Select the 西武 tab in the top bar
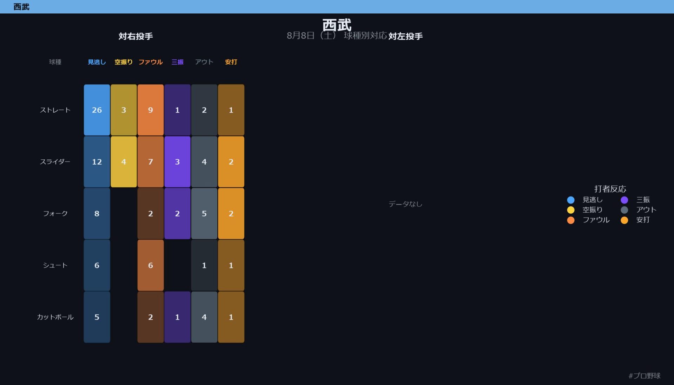Image resolution: width=674 pixels, height=385 pixels. point(21,7)
